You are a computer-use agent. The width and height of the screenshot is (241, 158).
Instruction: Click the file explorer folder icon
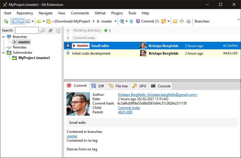(175, 21)
